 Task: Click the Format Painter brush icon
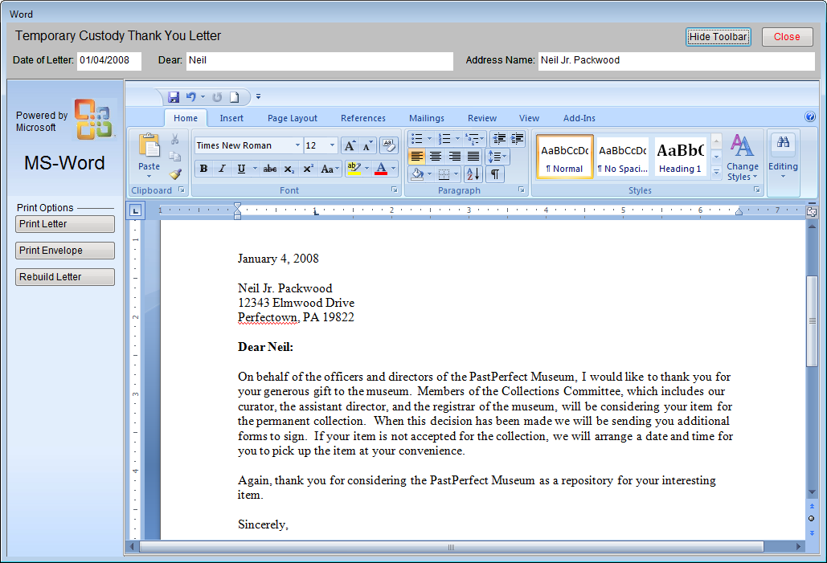(175, 173)
